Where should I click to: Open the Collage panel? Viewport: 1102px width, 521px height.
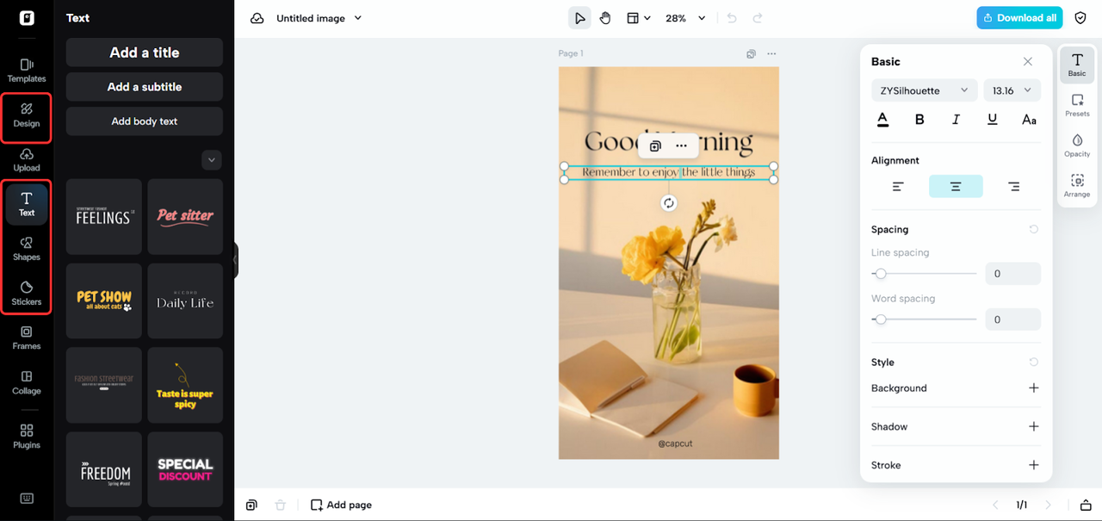26,384
